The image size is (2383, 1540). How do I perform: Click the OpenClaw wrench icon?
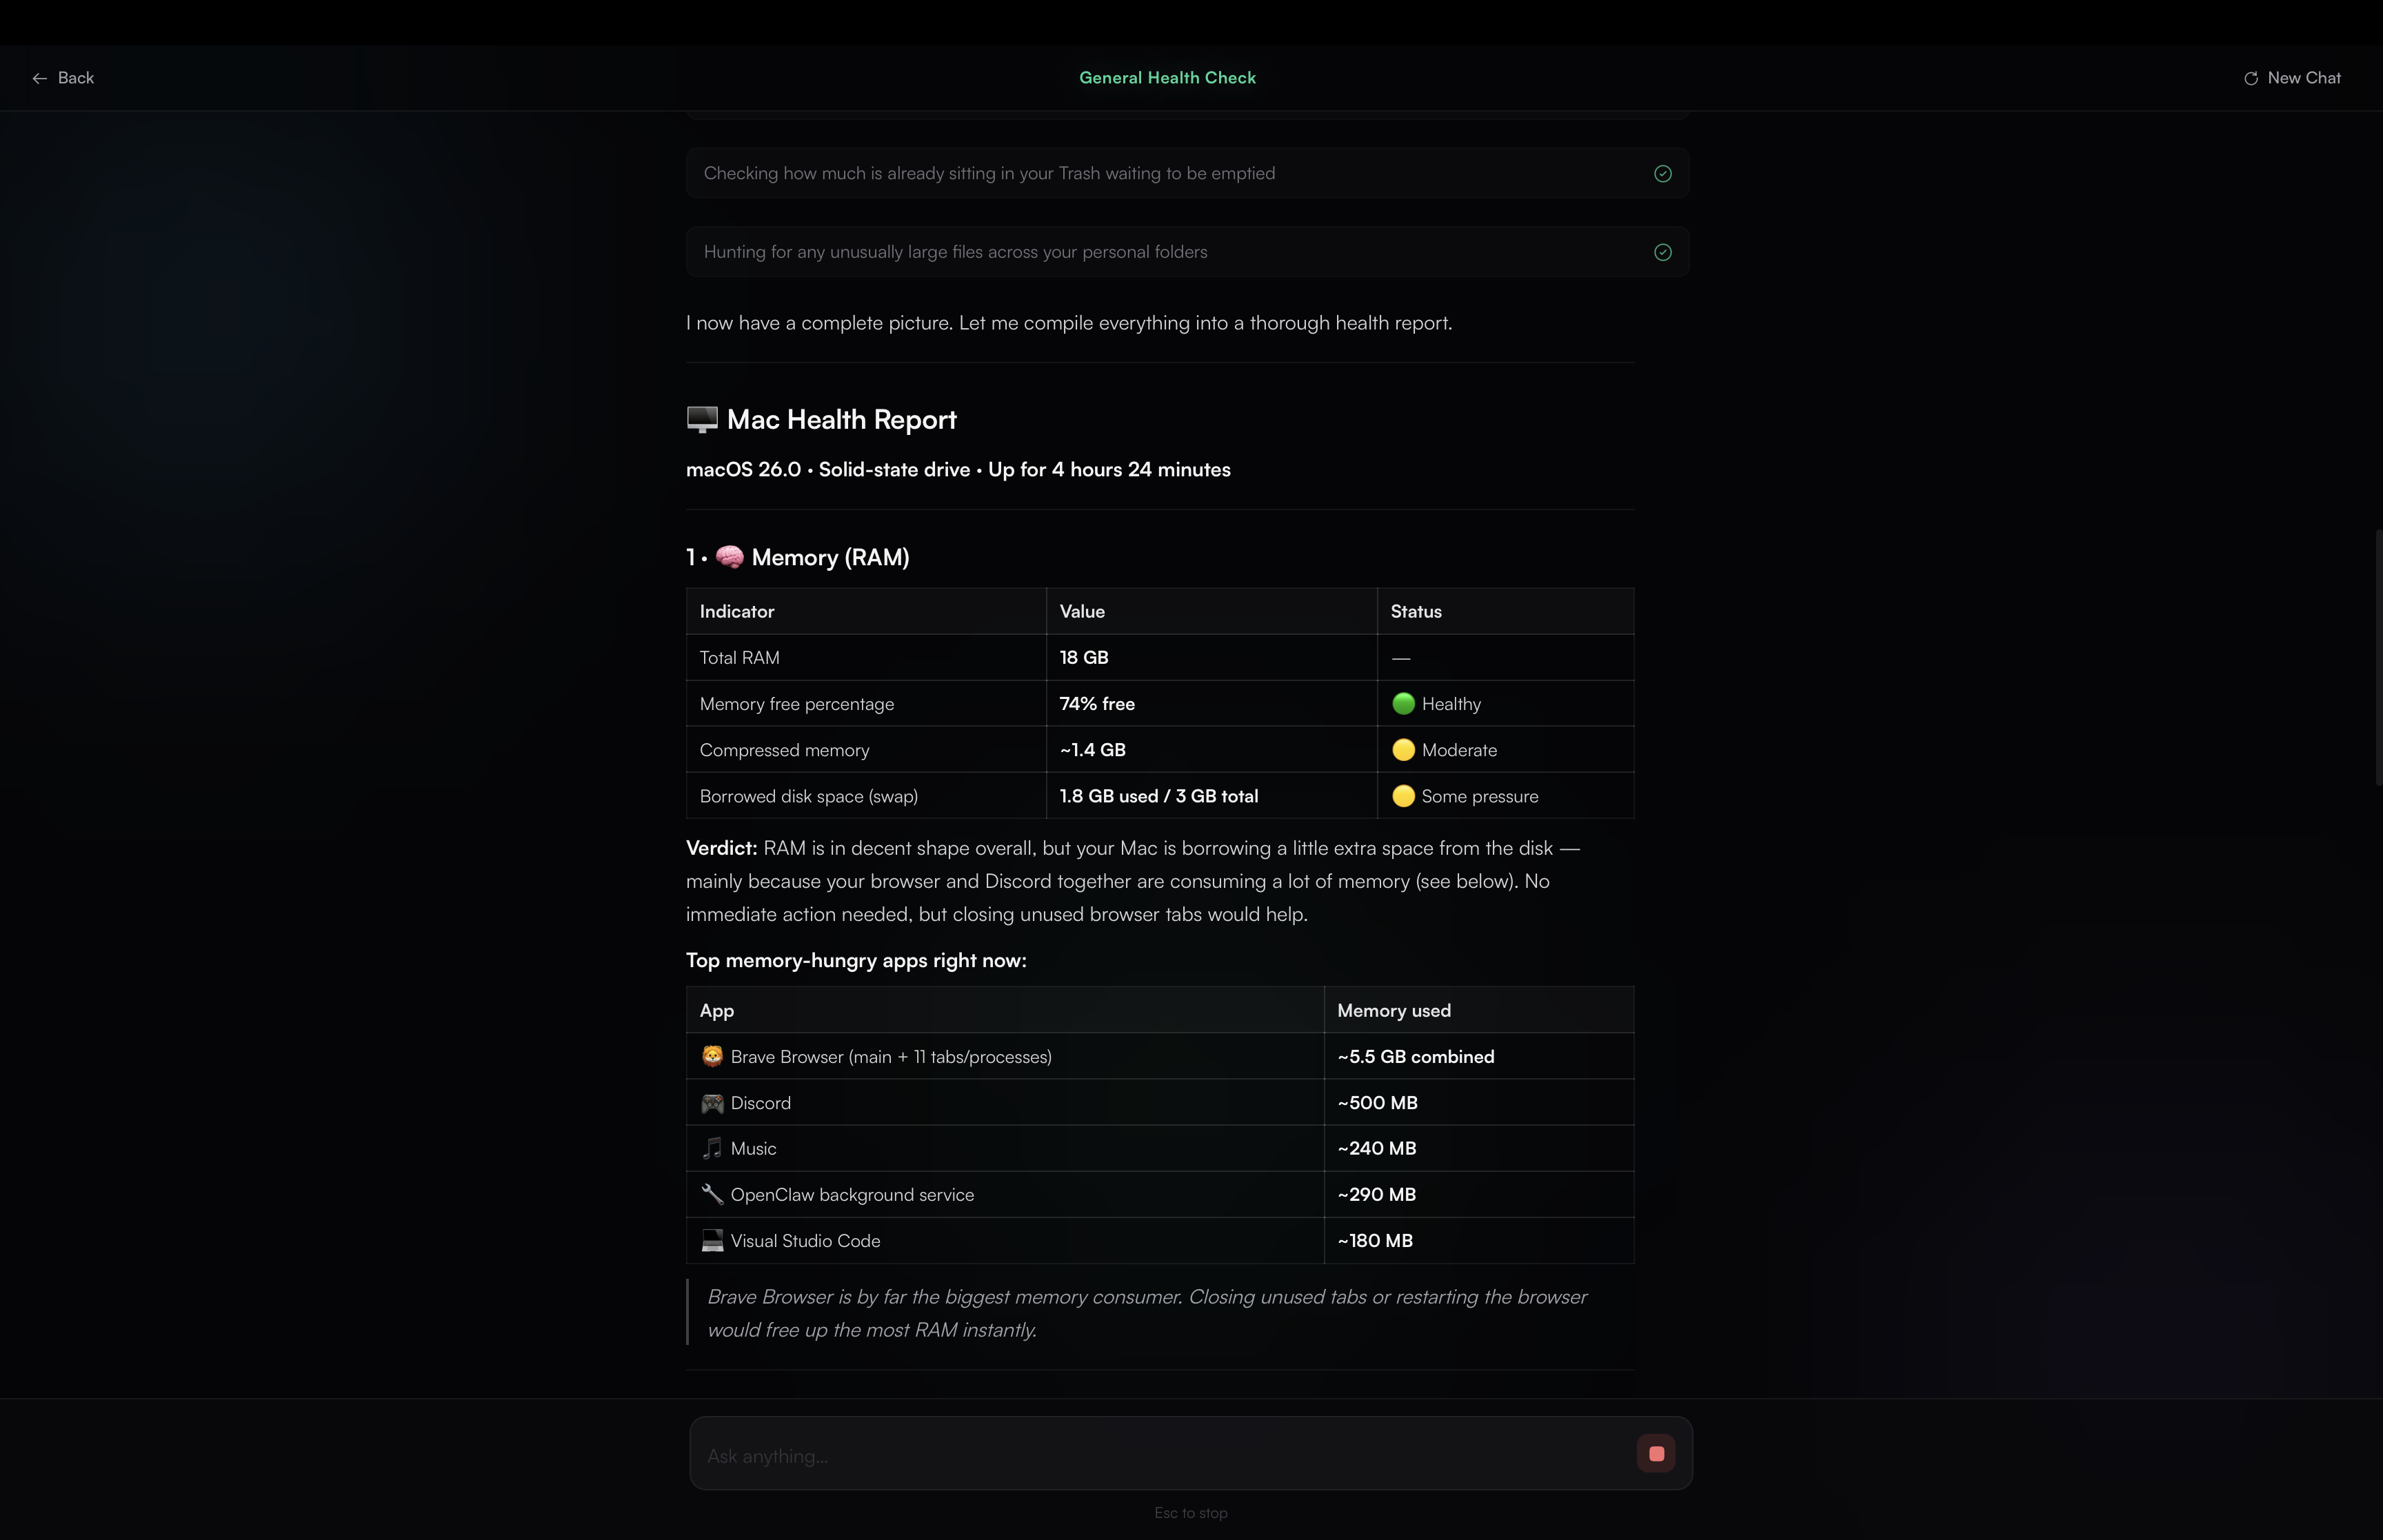712,1194
